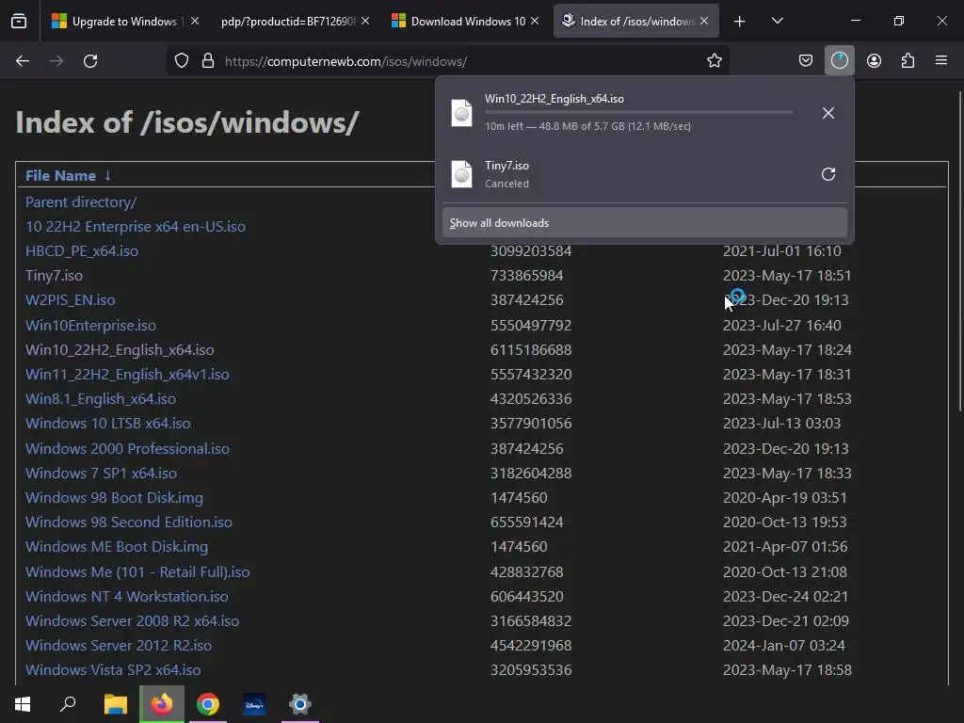Download Windows Server 2012 R2.iso
964x723 pixels.
pyautogui.click(x=119, y=646)
